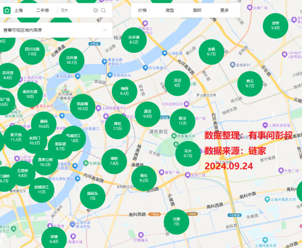This screenshot has height=248, width=302.
Task: Click the 上海轮渡 blue location pin
Action: 165,53
